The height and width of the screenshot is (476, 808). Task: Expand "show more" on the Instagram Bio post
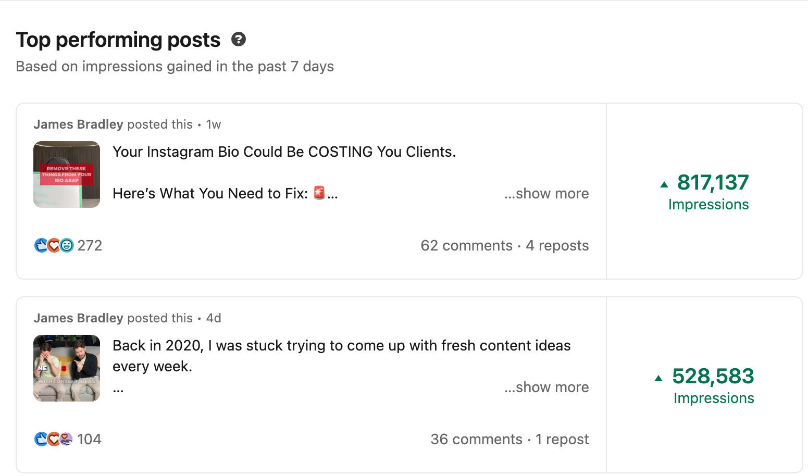click(546, 193)
